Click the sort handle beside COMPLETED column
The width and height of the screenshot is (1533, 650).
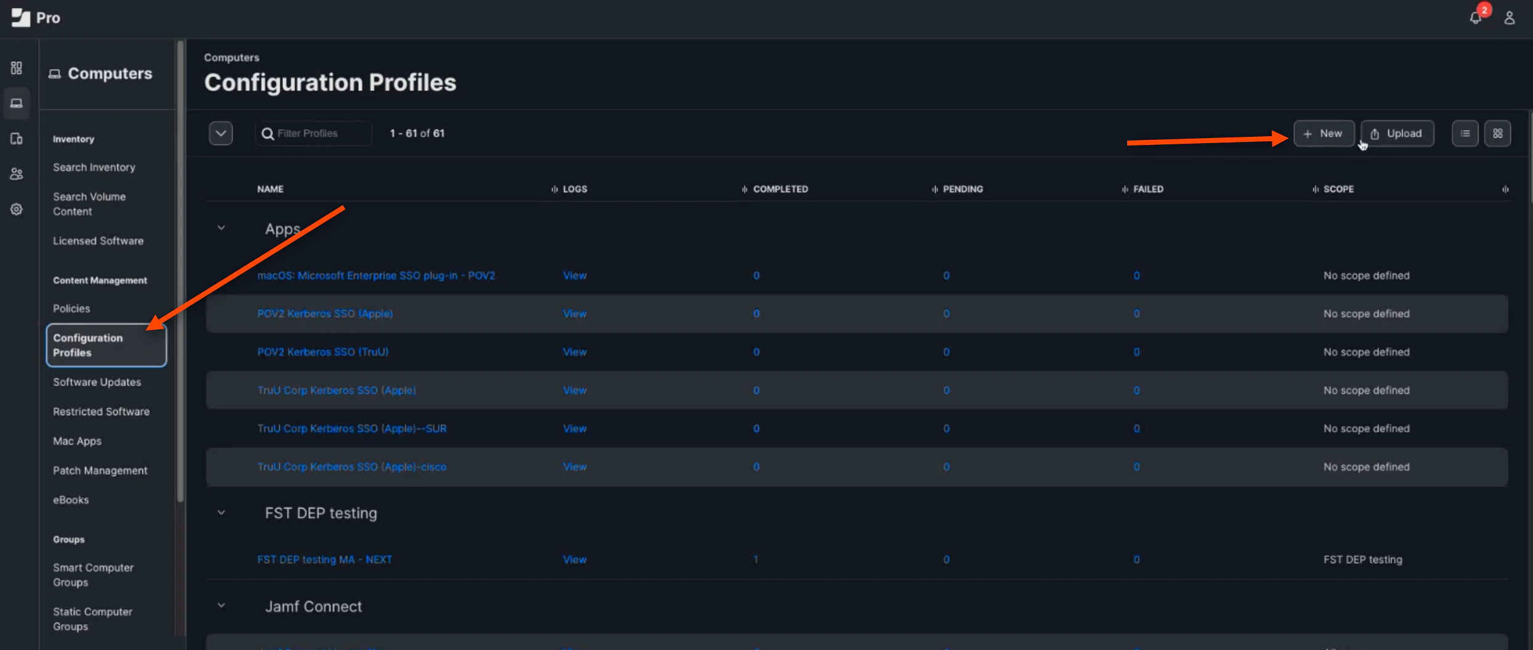click(x=744, y=189)
